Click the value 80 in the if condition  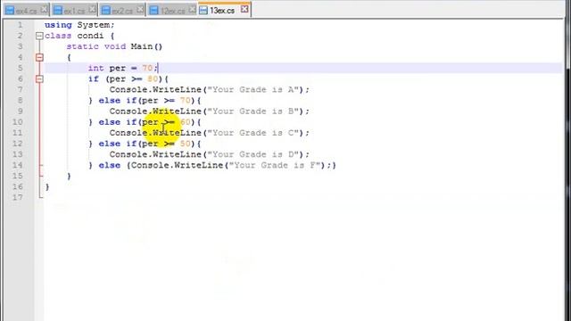[153, 78]
